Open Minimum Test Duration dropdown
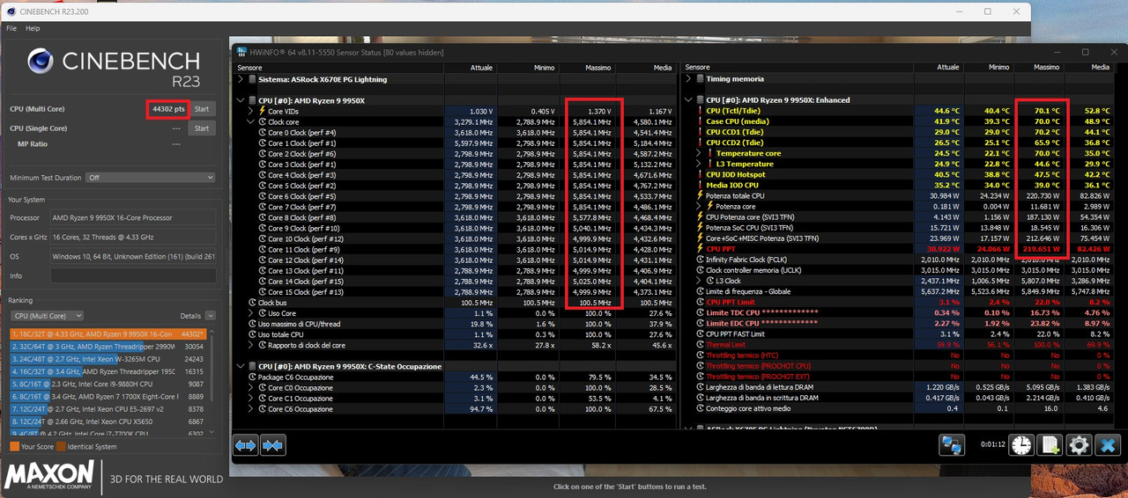The image size is (1128, 498). (x=149, y=178)
